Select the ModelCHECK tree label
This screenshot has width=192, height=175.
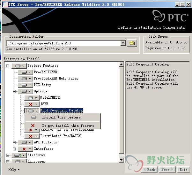[50, 97]
